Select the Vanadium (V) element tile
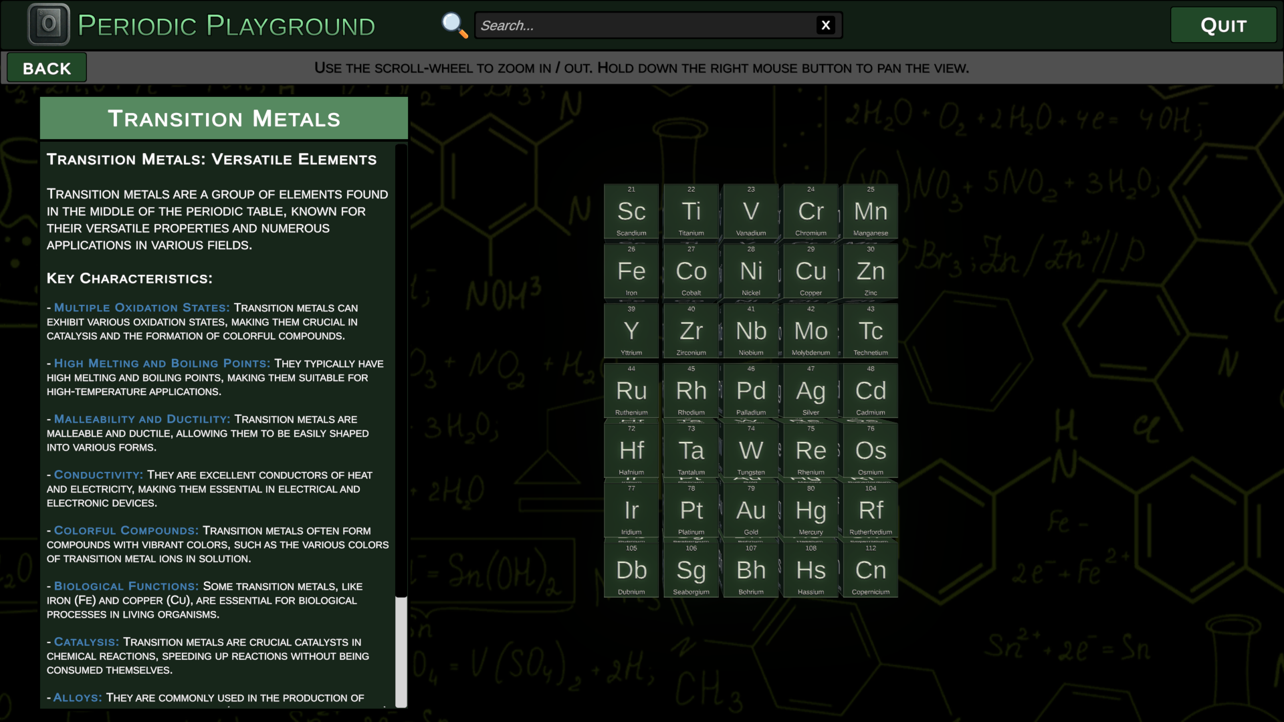 751,211
